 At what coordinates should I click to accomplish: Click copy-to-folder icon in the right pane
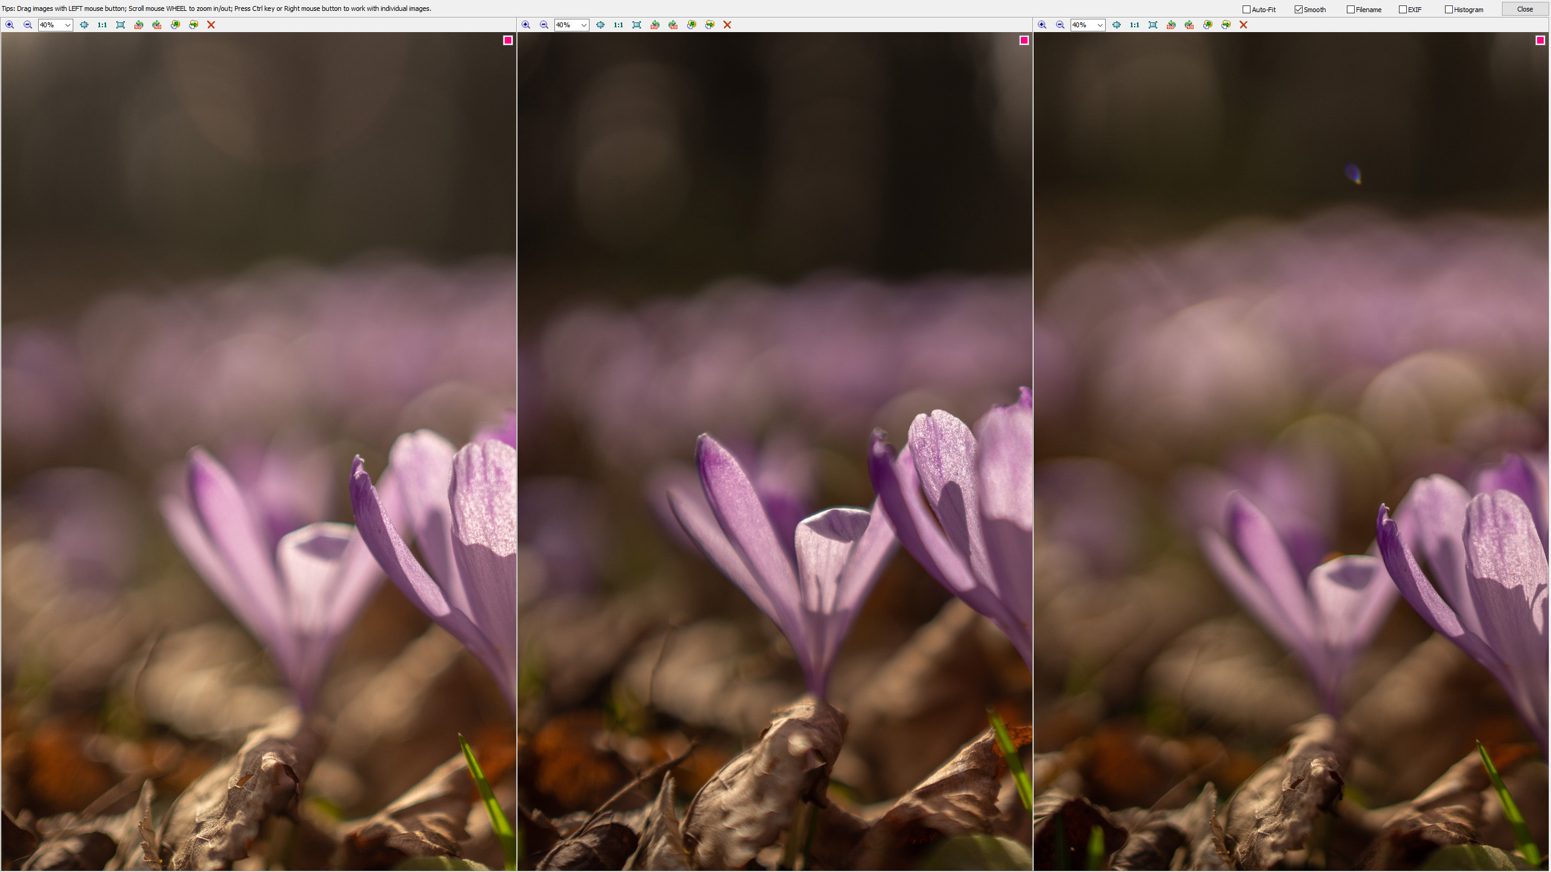pos(1207,25)
